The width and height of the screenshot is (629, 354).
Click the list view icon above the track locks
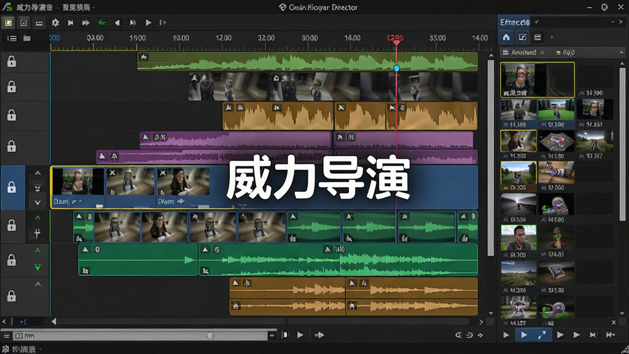pos(12,38)
